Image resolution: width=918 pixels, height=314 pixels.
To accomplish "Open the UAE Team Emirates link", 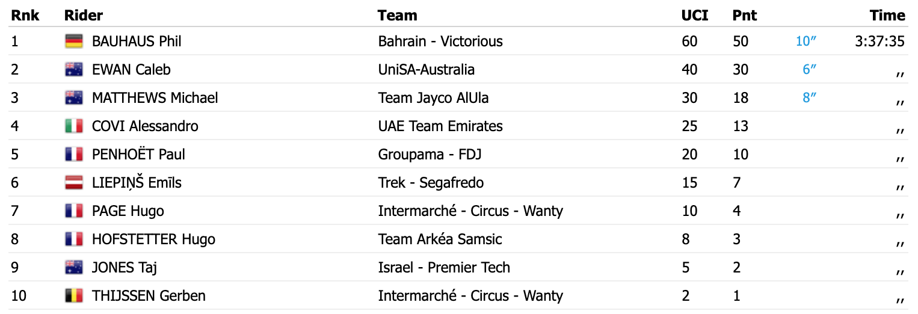I will point(440,126).
